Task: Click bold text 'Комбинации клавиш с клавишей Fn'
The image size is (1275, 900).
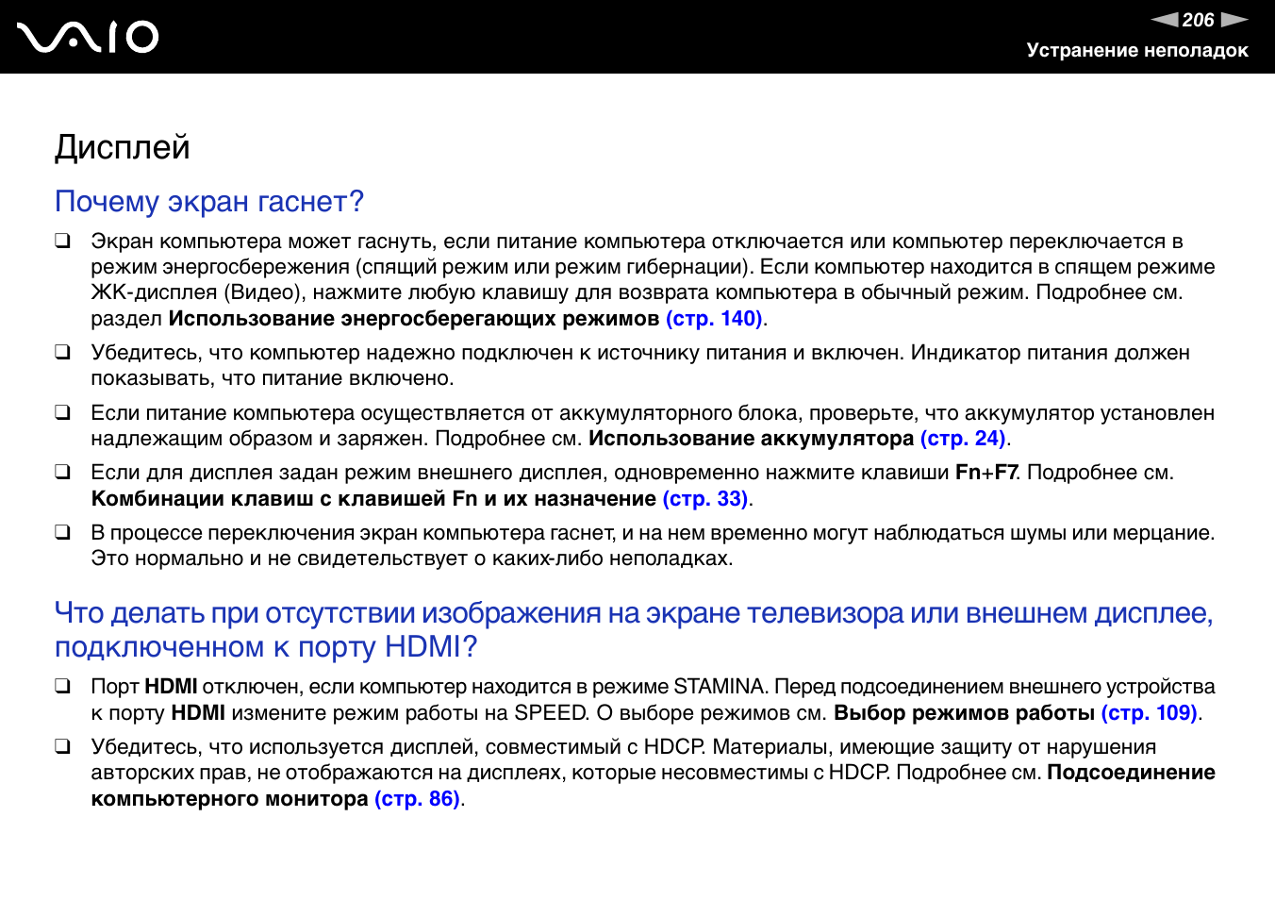Action: tap(285, 499)
